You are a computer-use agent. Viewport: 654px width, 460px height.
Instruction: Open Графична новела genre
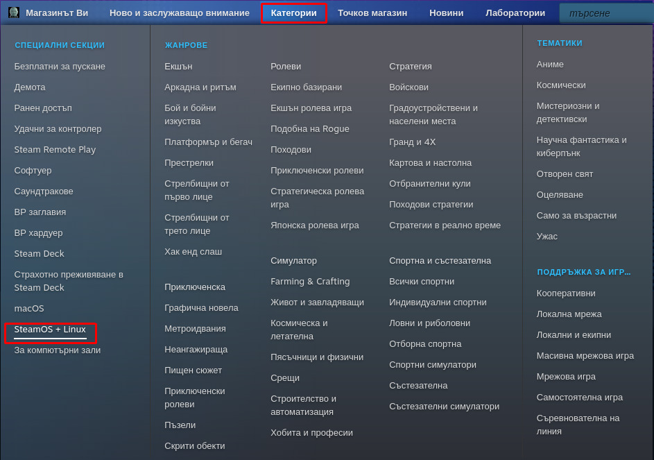[201, 308]
